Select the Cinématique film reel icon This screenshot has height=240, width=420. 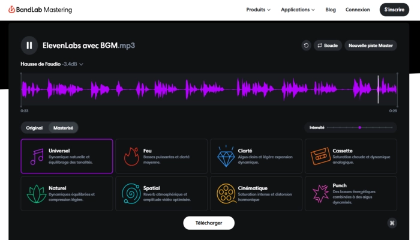(x=226, y=193)
